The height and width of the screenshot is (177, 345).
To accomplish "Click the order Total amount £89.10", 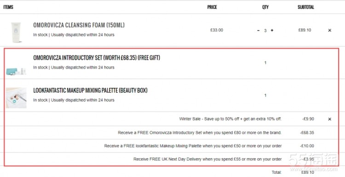I will (x=308, y=172).
